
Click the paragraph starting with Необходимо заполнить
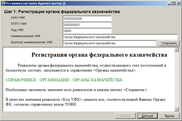tap(77, 90)
